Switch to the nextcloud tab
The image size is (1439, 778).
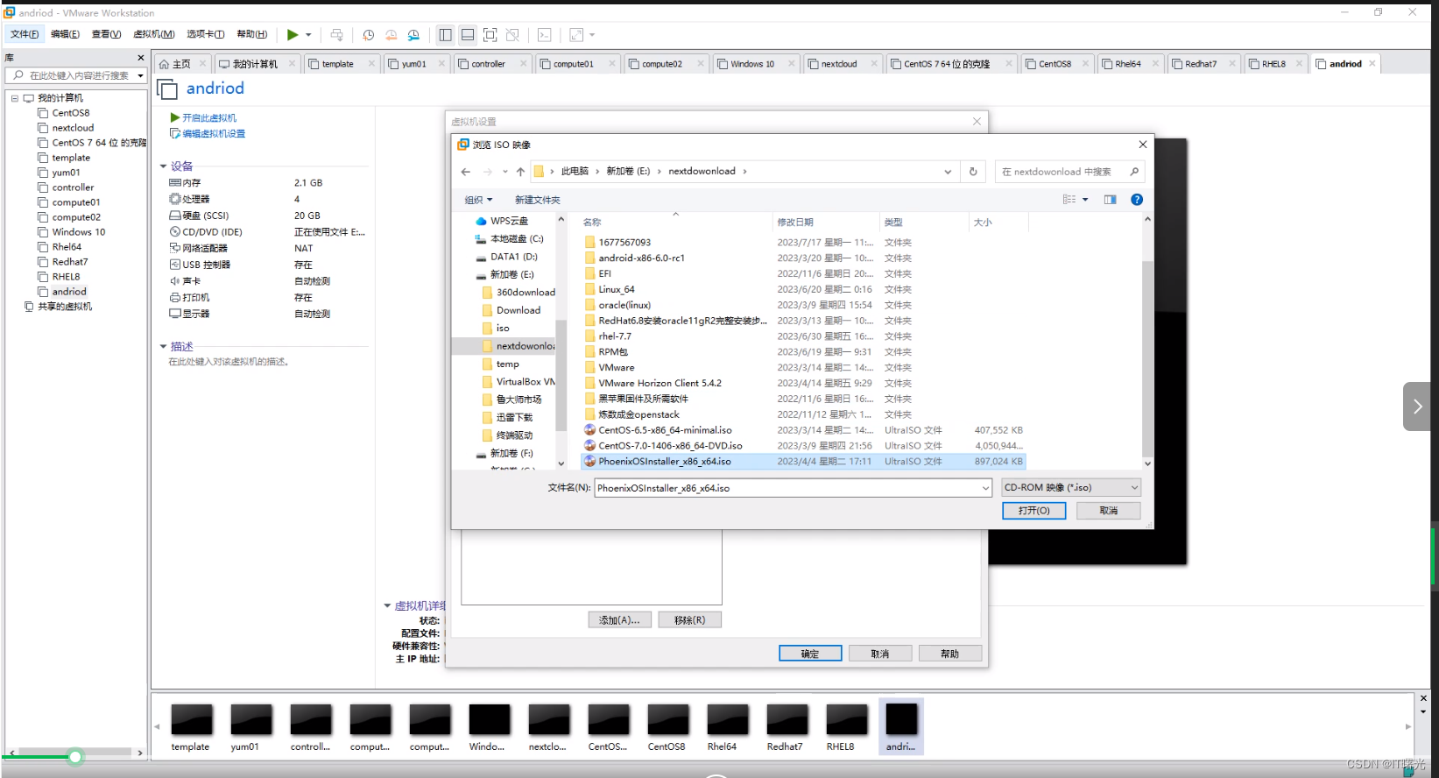839,64
